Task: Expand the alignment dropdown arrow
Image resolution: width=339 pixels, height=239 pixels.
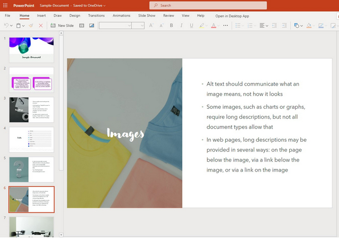Action: (x=267, y=26)
